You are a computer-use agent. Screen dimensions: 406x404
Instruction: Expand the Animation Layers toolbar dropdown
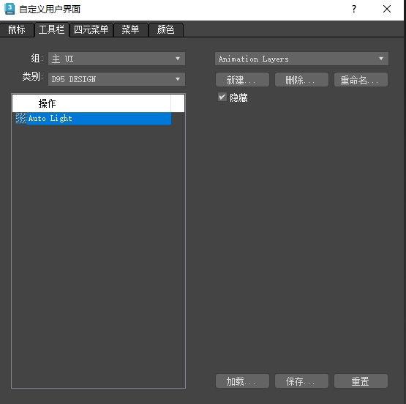click(x=301, y=59)
